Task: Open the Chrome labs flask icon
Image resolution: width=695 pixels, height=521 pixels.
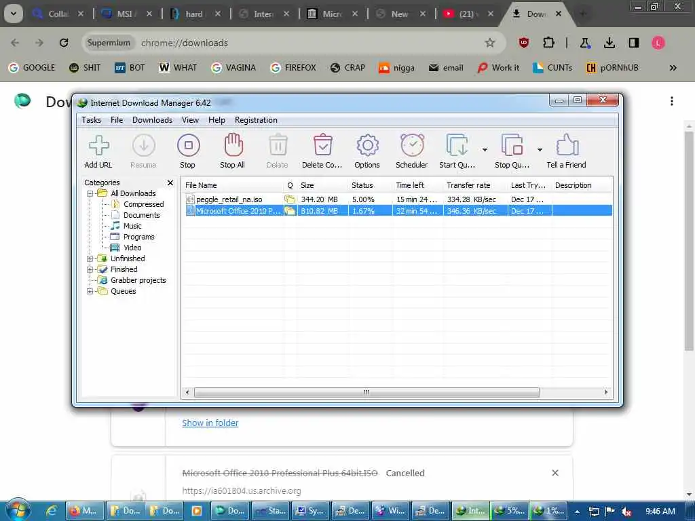Action: [584, 43]
